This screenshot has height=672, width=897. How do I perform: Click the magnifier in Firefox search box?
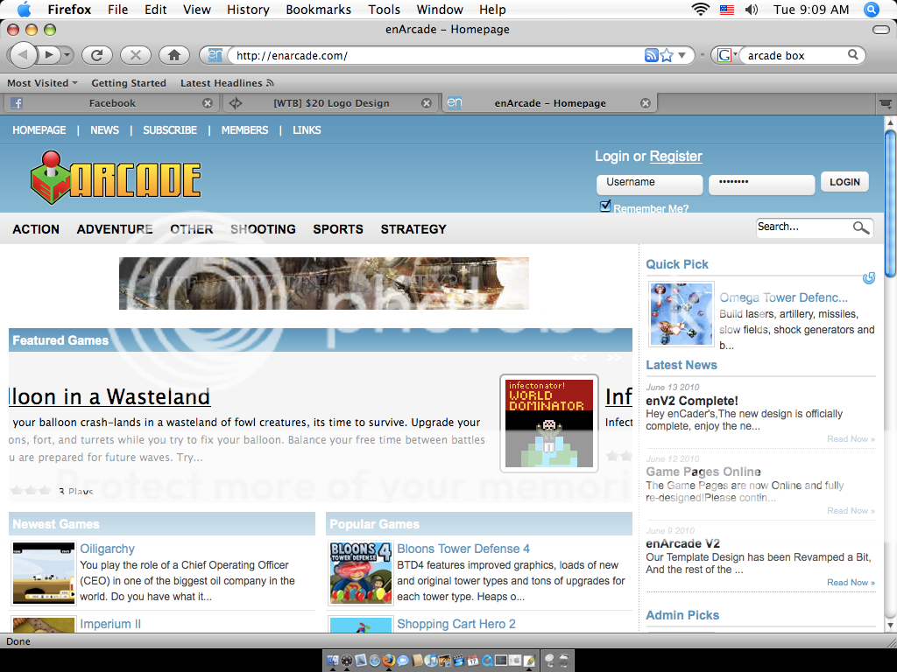coord(853,55)
